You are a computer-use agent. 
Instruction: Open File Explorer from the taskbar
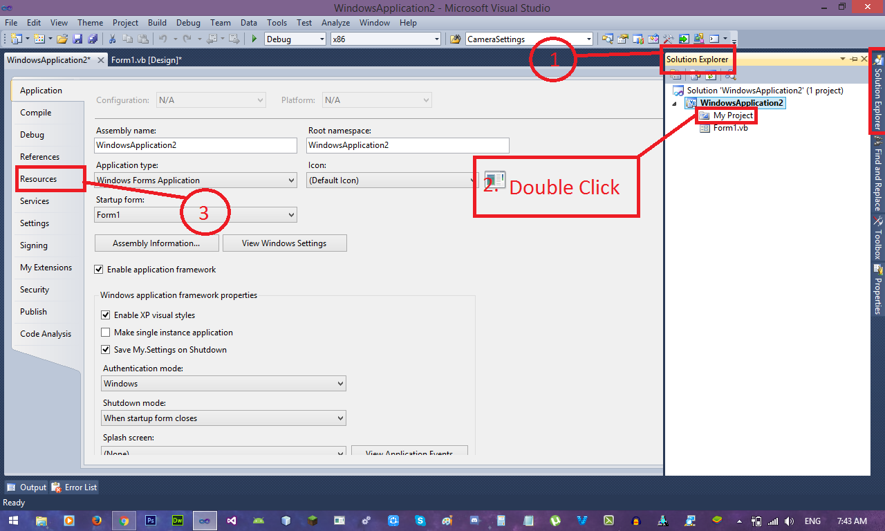click(41, 521)
